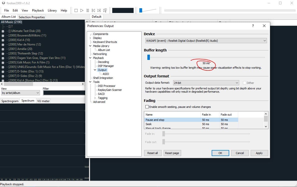Open the Output data format dropdown
The height and width of the screenshot is (187, 297).
click(x=206, y=83)
